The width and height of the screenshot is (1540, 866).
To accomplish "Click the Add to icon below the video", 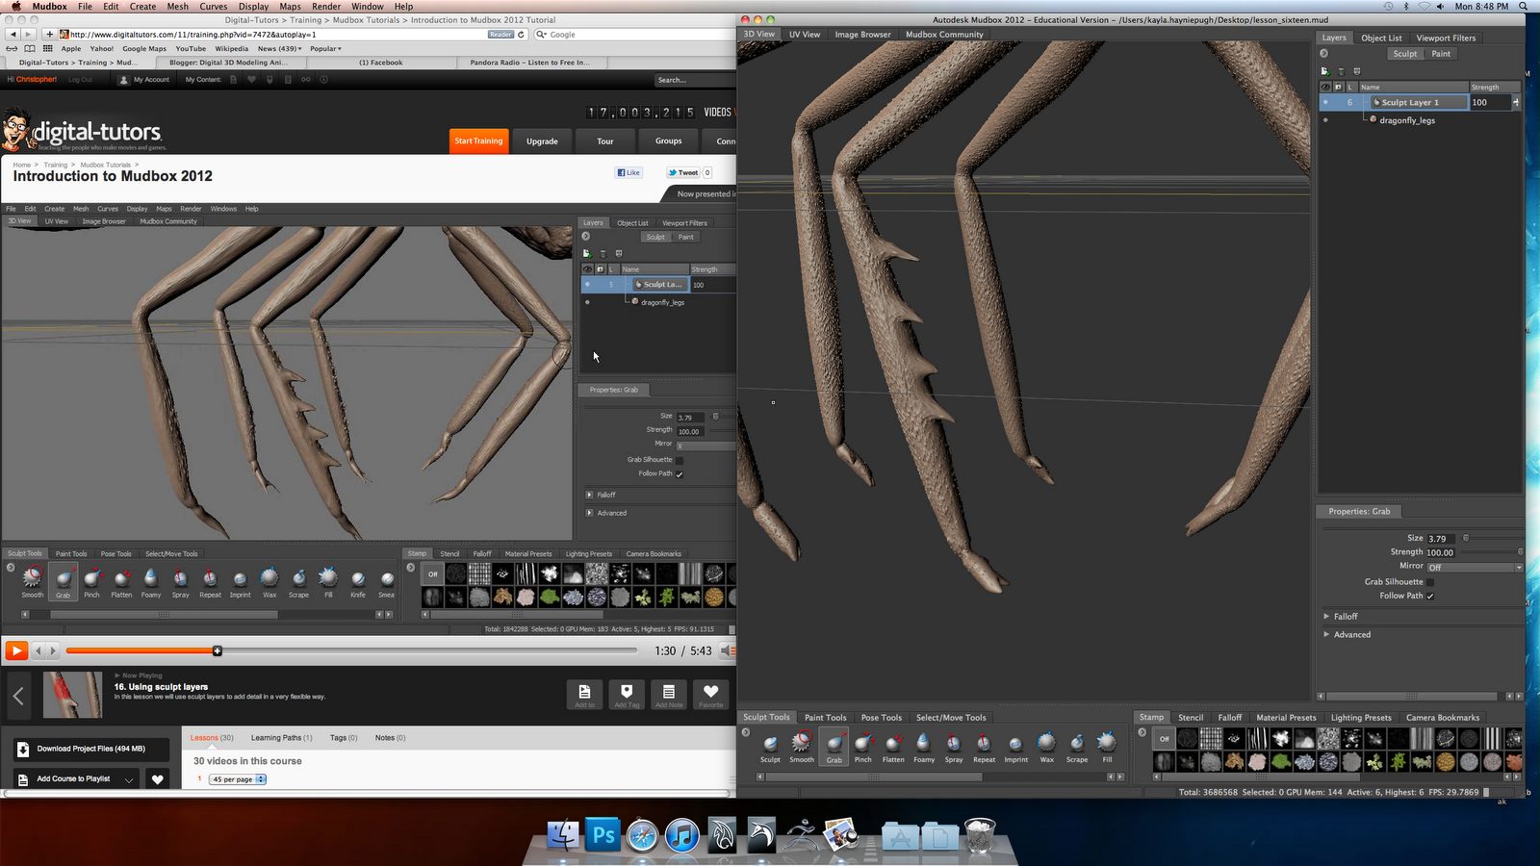I will [584, 694].
